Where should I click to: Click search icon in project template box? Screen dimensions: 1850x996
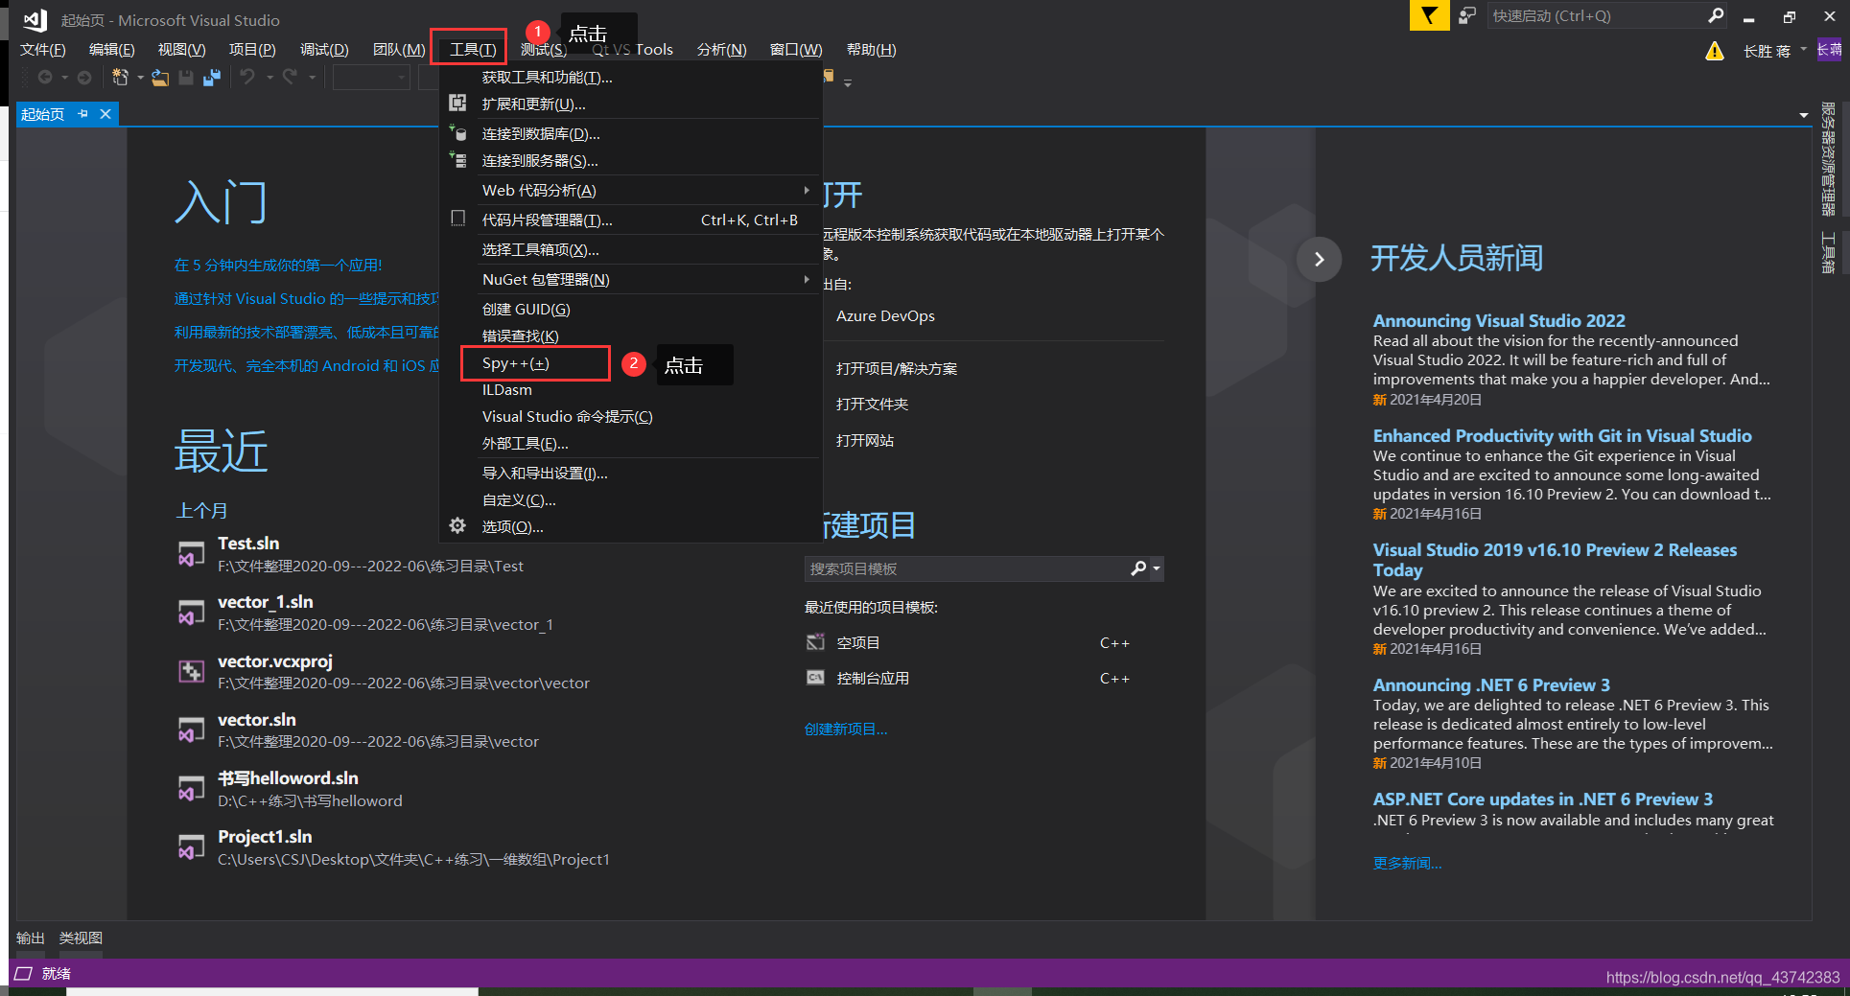[1138, 568]
